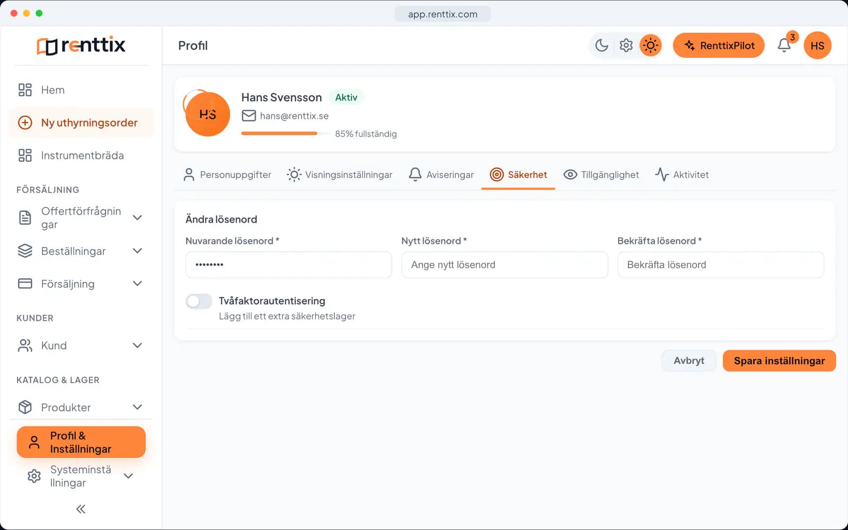
Task: Collapse the sidebar with double chevron
Action: click(81, 509)
